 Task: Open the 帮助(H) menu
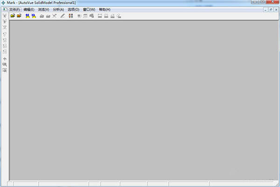point(105,9)
